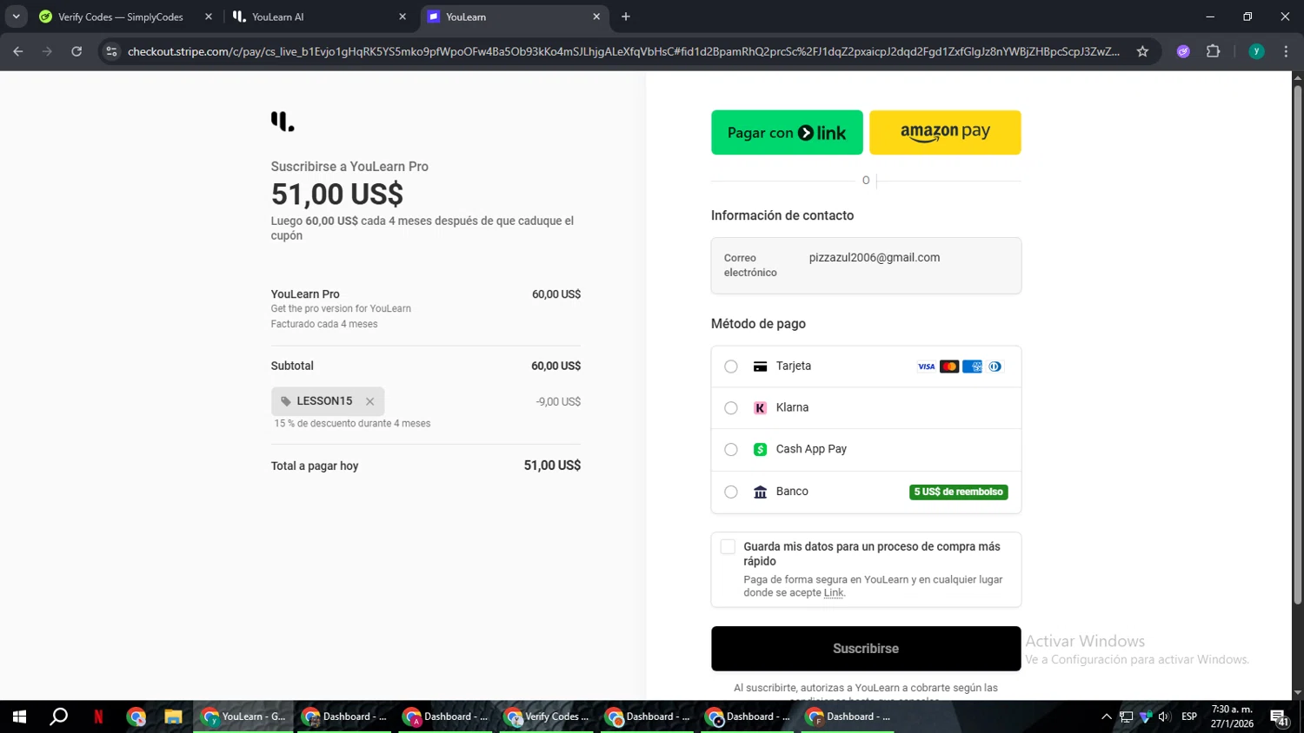1304x733 pixels.
Task: Open a new browser tab
Action: pyautogui.click(x=626, y=17)
